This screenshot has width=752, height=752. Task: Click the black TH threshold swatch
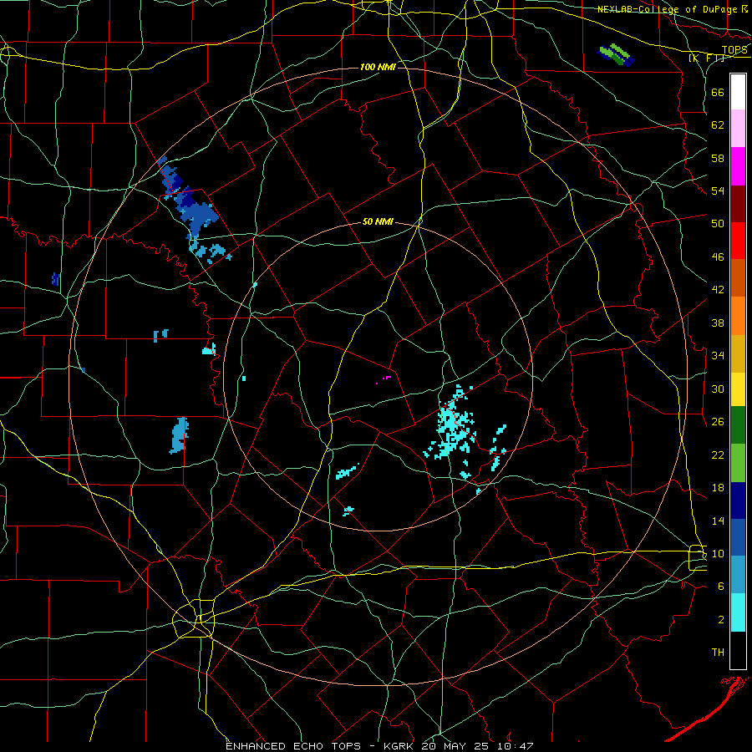click(x=738, y=650)
